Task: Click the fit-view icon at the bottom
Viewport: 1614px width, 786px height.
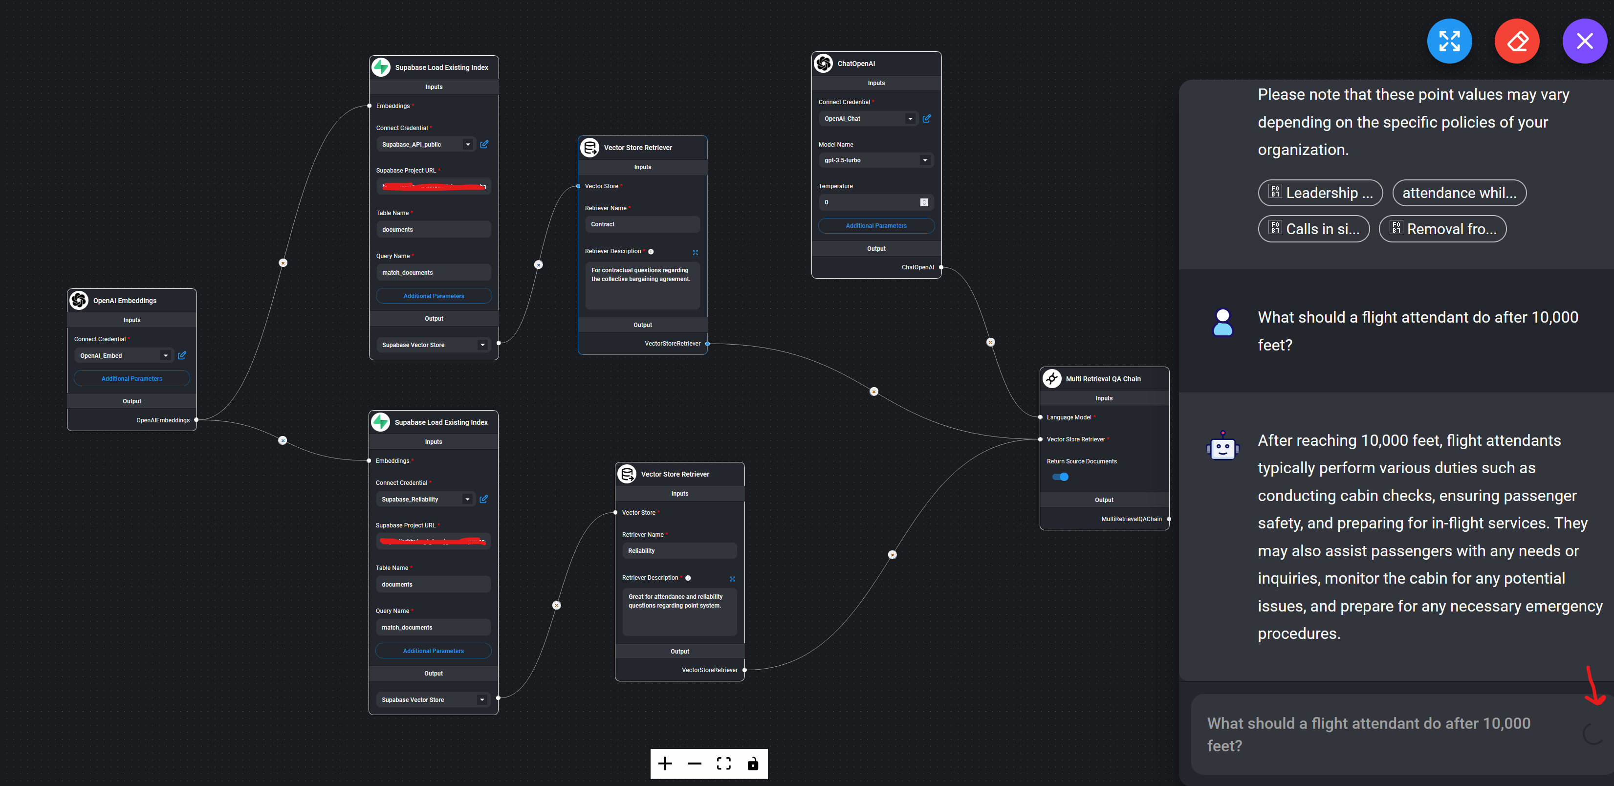Action: tap(724, 764)
